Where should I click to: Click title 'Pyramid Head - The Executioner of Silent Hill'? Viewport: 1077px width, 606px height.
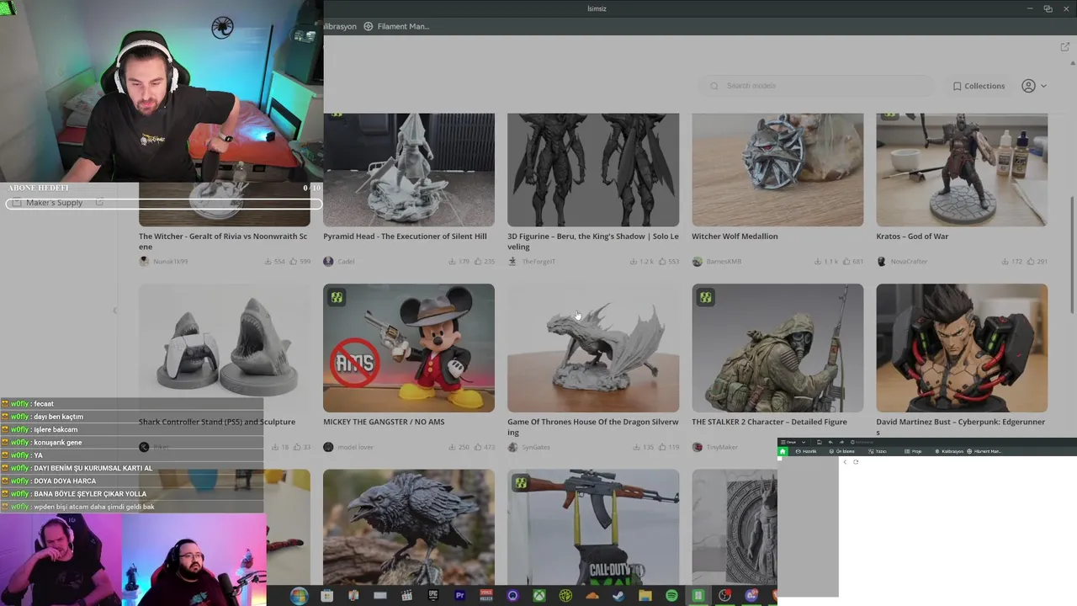point(405,237)
